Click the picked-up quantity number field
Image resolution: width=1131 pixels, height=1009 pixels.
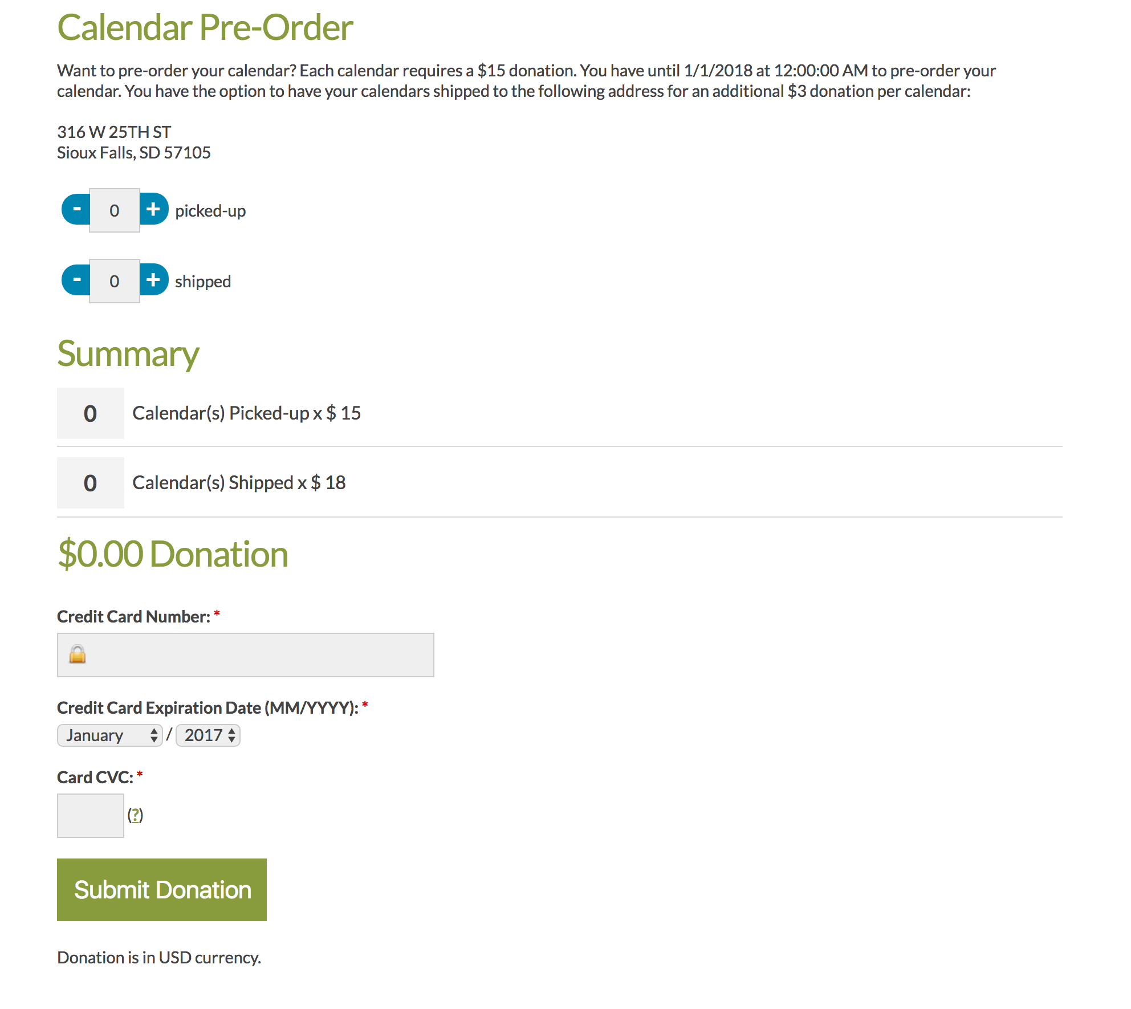[115, 210]
